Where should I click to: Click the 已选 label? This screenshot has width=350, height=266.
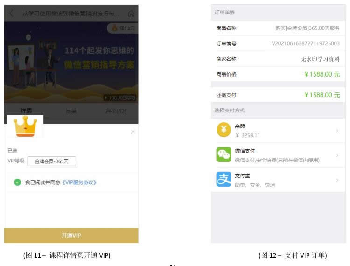12,151
